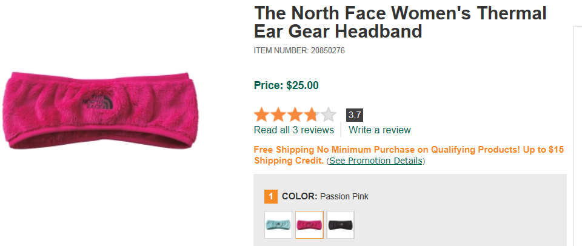Image resolution: width=582 pixels, height=246 pixels.
Task: Click the $25.00 price text
Action: coord(302,85)
